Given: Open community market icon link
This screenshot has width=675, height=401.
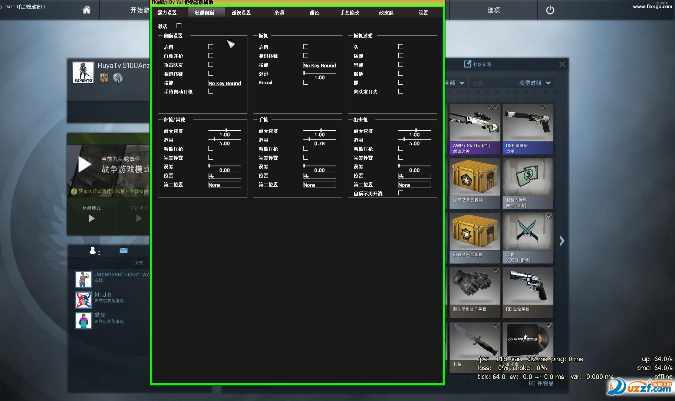Looking at the screenshot, I should pos(467,64).
